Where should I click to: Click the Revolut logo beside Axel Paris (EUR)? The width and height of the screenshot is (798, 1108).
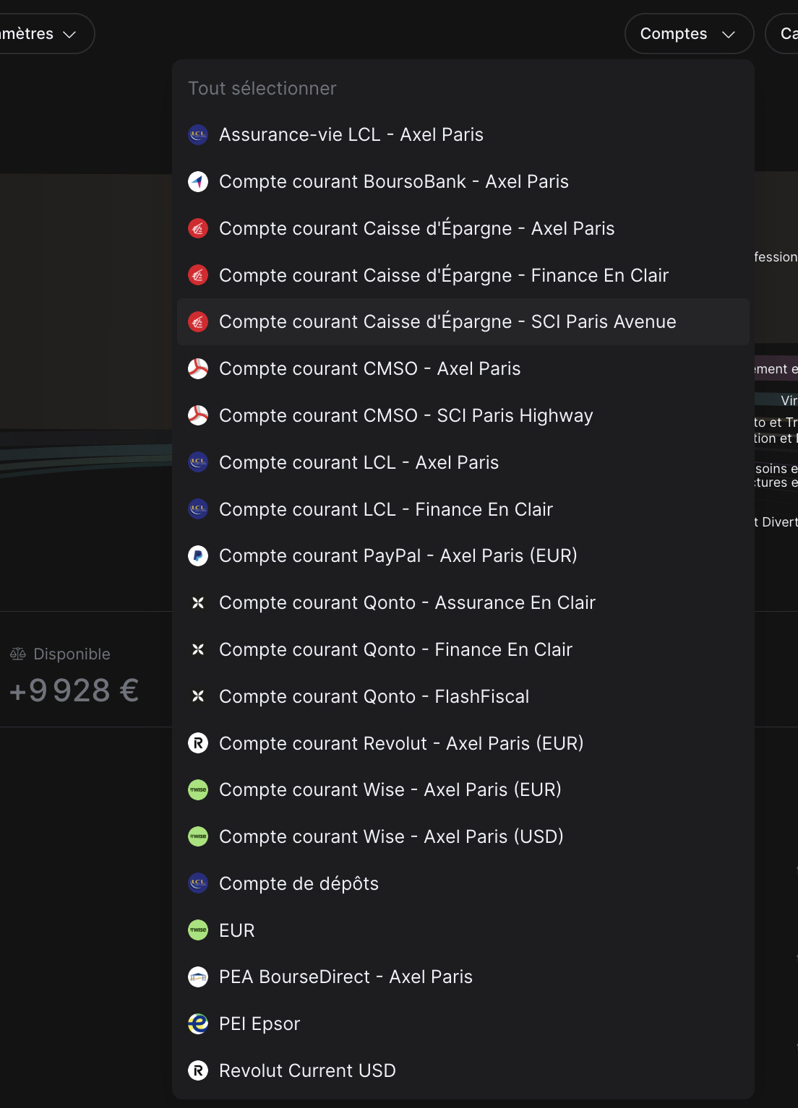(198, 743)
